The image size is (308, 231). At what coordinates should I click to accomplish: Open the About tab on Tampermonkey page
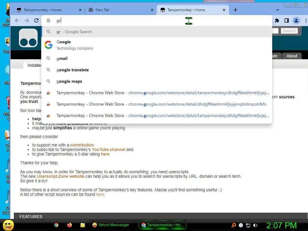coord(292,56)
